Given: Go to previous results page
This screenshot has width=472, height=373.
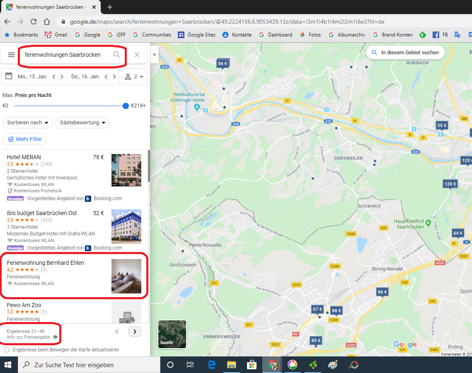Looking at the screenshot, I should pyautogui.click(x=117, y=332).
